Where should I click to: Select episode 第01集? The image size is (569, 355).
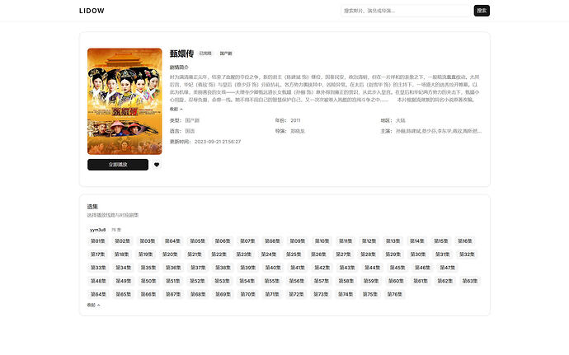[x=97, y=241]
